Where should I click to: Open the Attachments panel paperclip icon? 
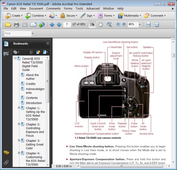pyautogui.click(x=6, y=162)
